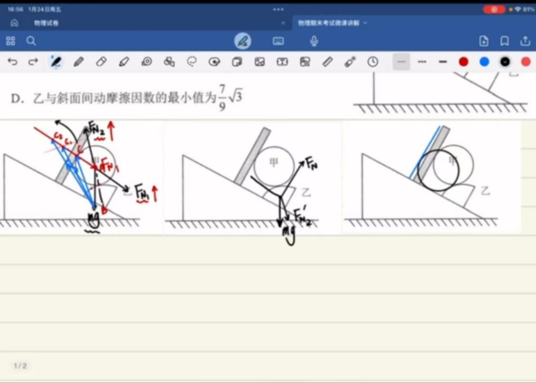Select the text box tool
The image size is (536, 383).
[x=282, y=62]
